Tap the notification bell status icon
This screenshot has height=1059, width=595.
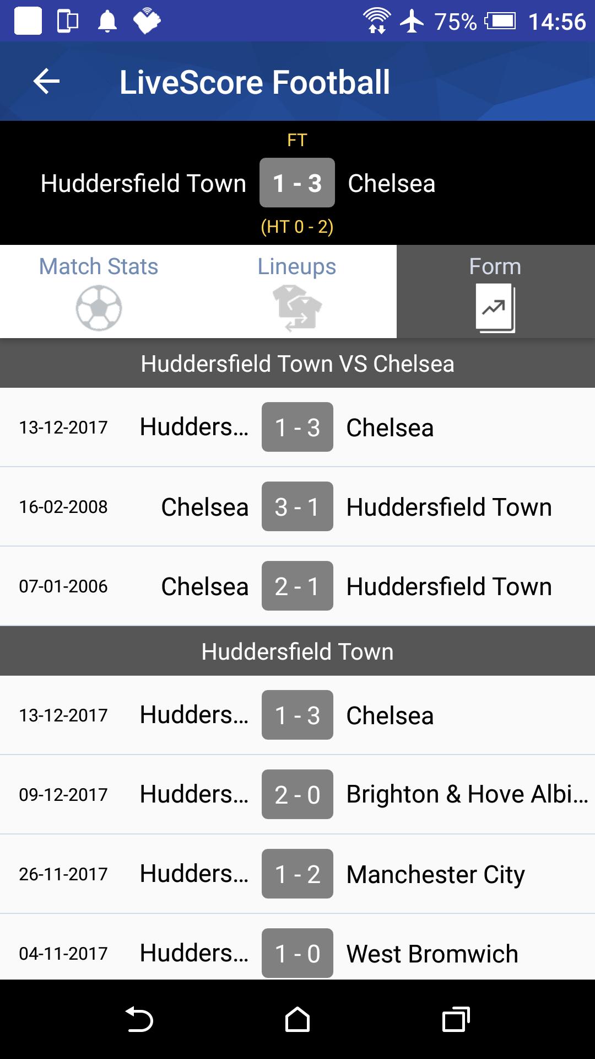(x=107, y=22)
